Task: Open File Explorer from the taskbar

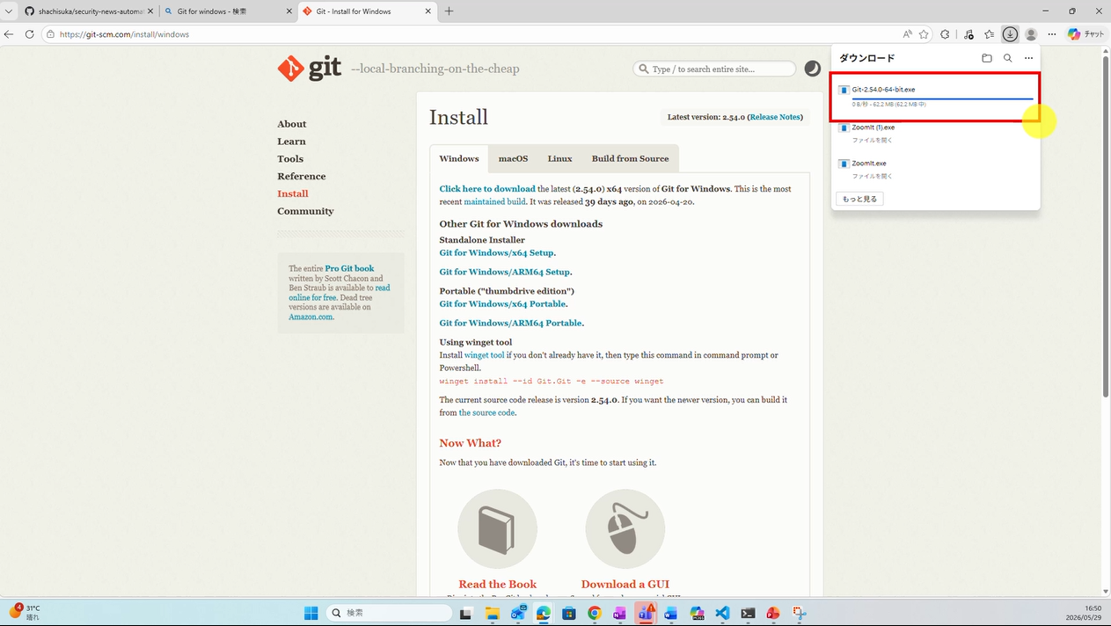Action: pos(492,613)
